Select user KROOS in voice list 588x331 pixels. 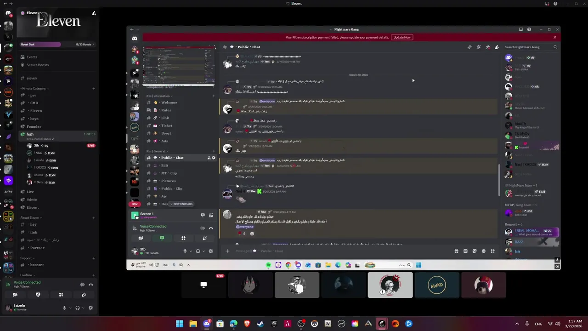pyautogui.click(x=41, y=168)
